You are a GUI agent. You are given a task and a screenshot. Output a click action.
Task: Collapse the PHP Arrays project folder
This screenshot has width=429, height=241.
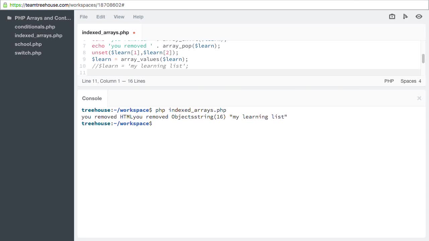tap(9, 18)
